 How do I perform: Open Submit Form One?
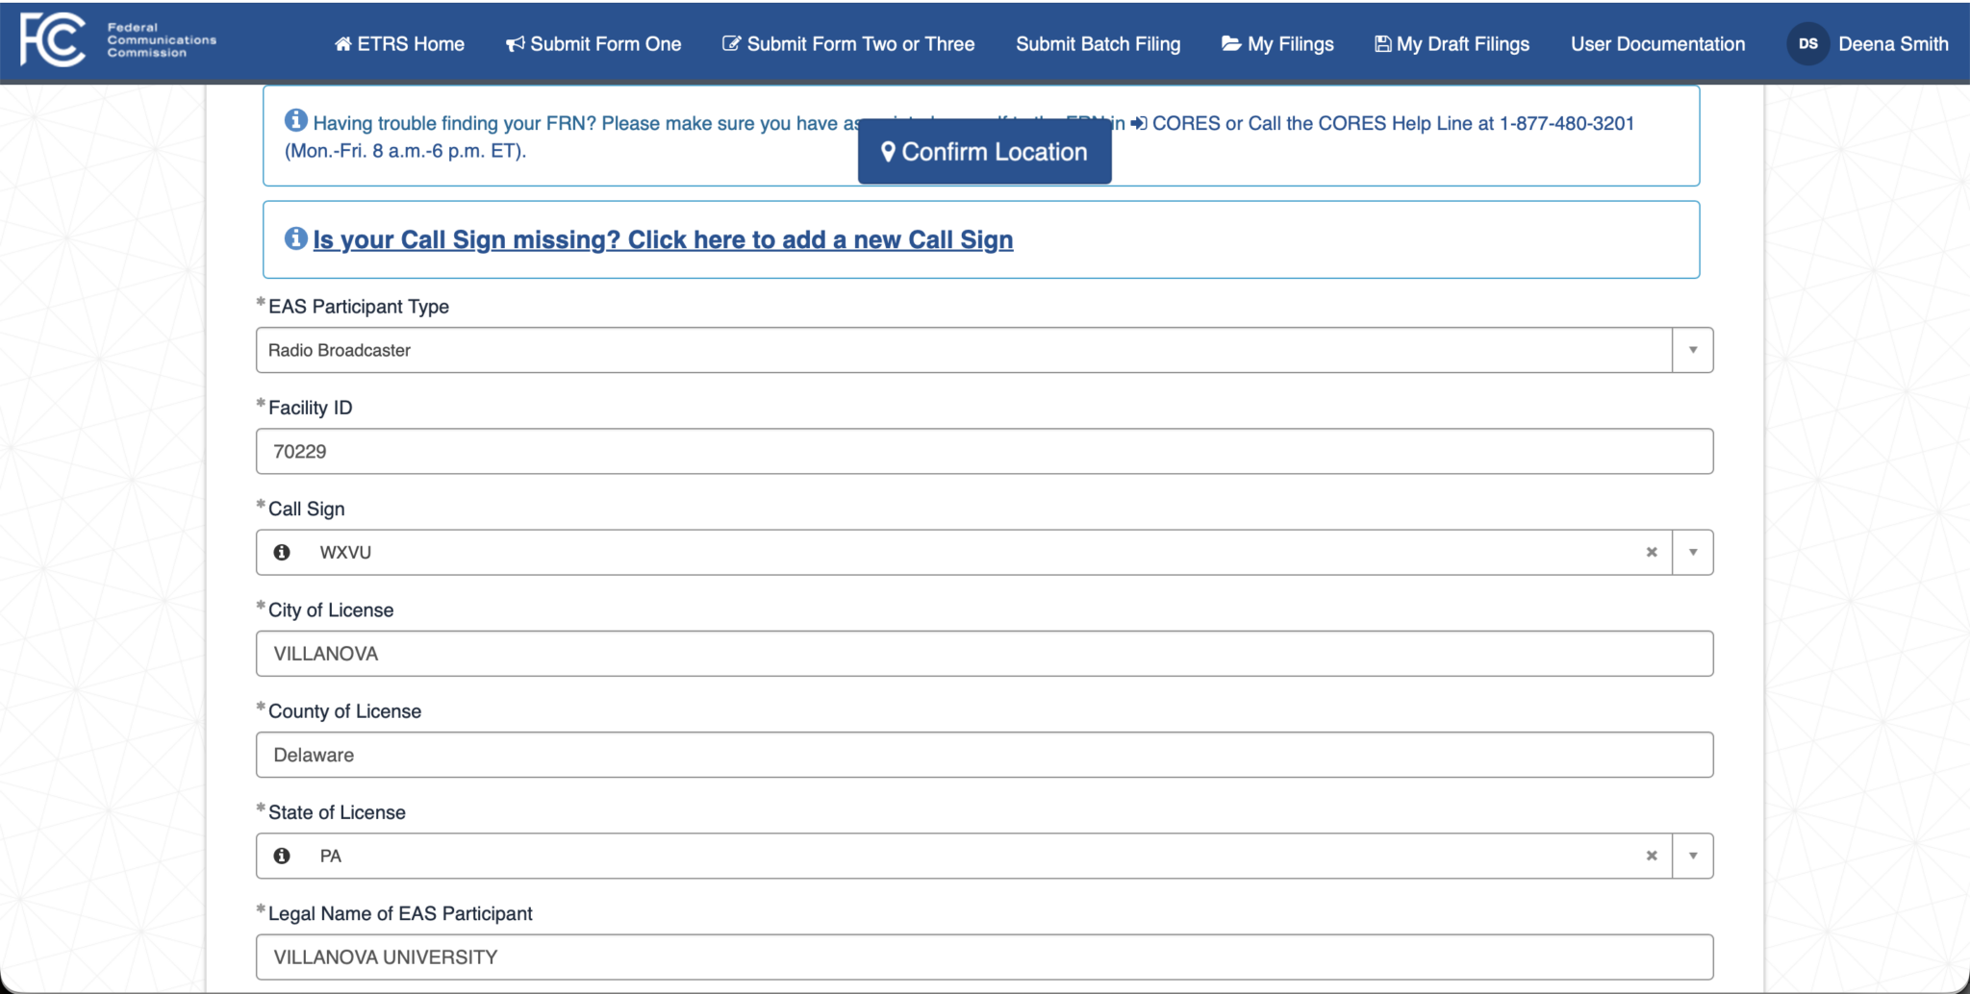[594, 44]
